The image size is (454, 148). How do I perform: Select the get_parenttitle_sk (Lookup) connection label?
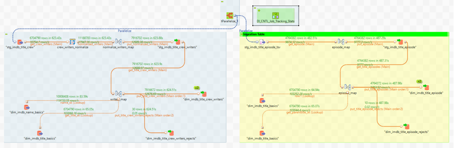[x=304, y=112]
